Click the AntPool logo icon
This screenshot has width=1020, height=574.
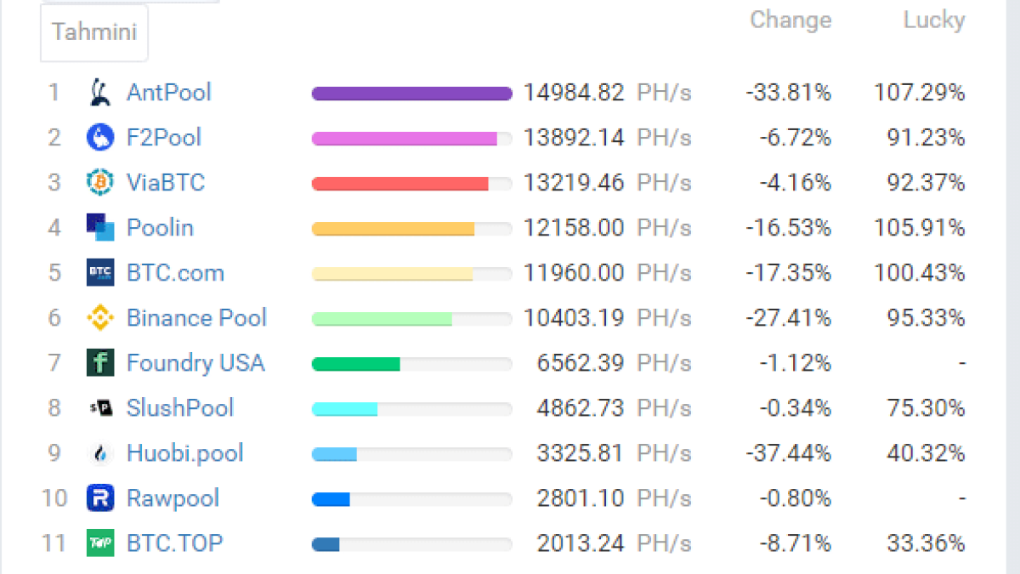pyautogui.click(x=100, y=92)
